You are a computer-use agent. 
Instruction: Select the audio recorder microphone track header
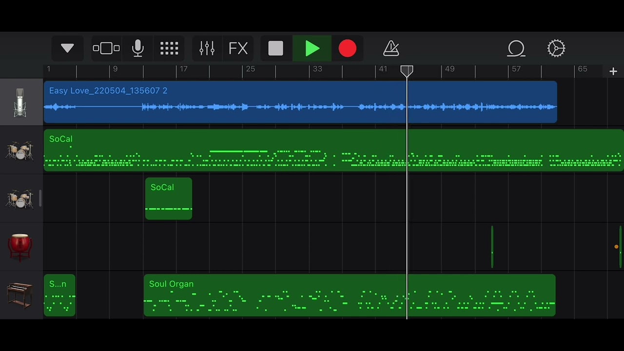(20, 102)
